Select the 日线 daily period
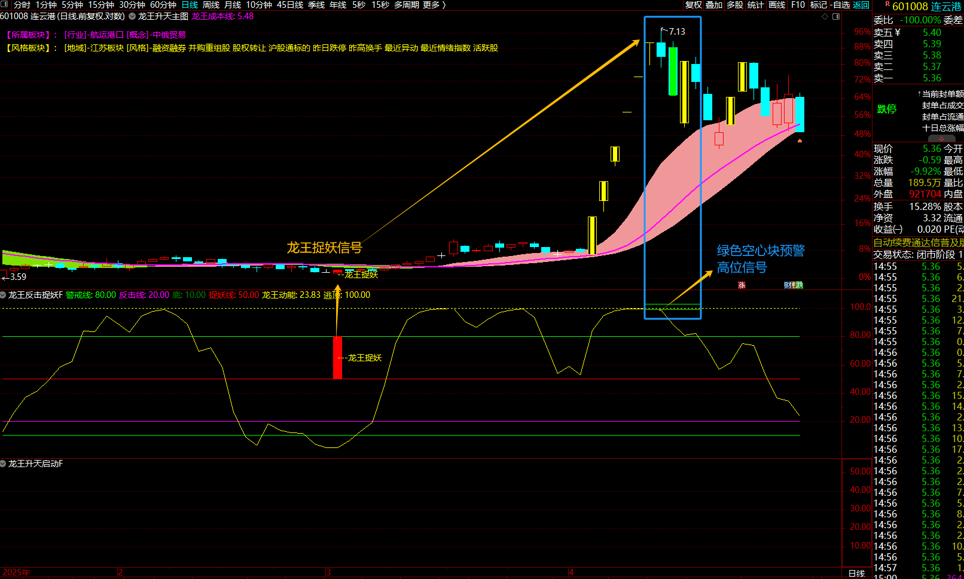964x579 pixels. pos(190,5)
